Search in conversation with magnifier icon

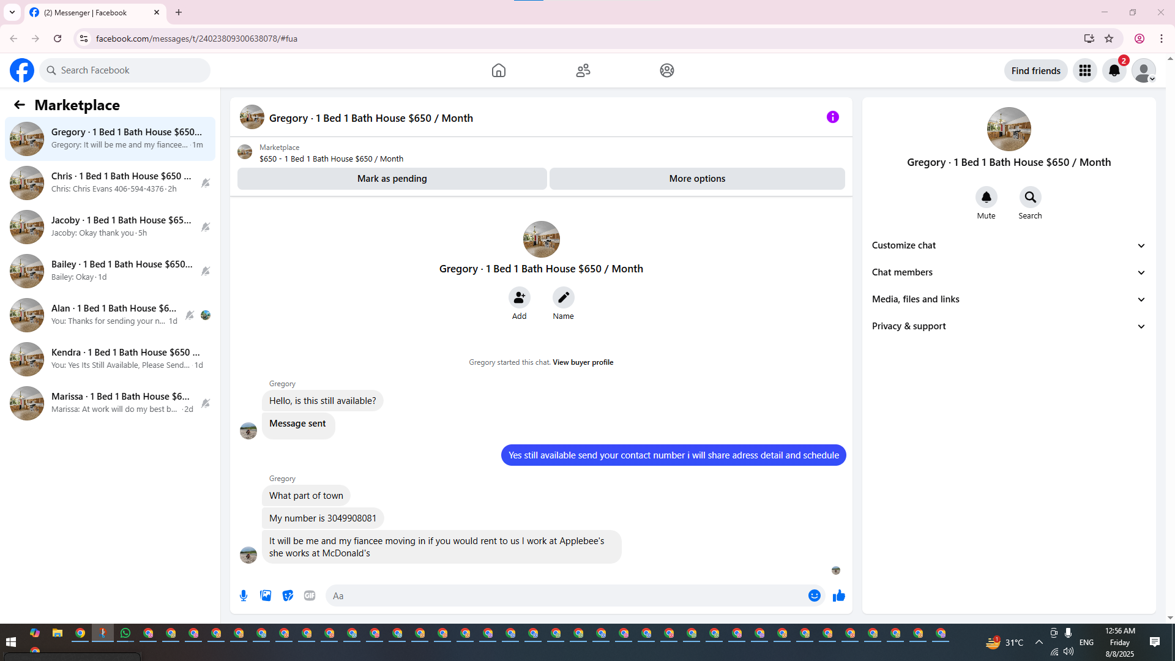point(1030,197)
